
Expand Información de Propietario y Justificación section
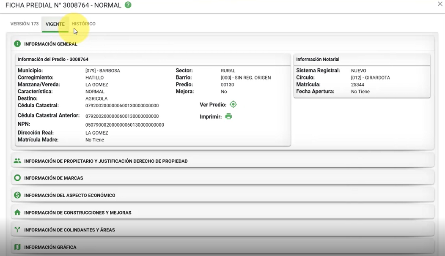[106, 161]
